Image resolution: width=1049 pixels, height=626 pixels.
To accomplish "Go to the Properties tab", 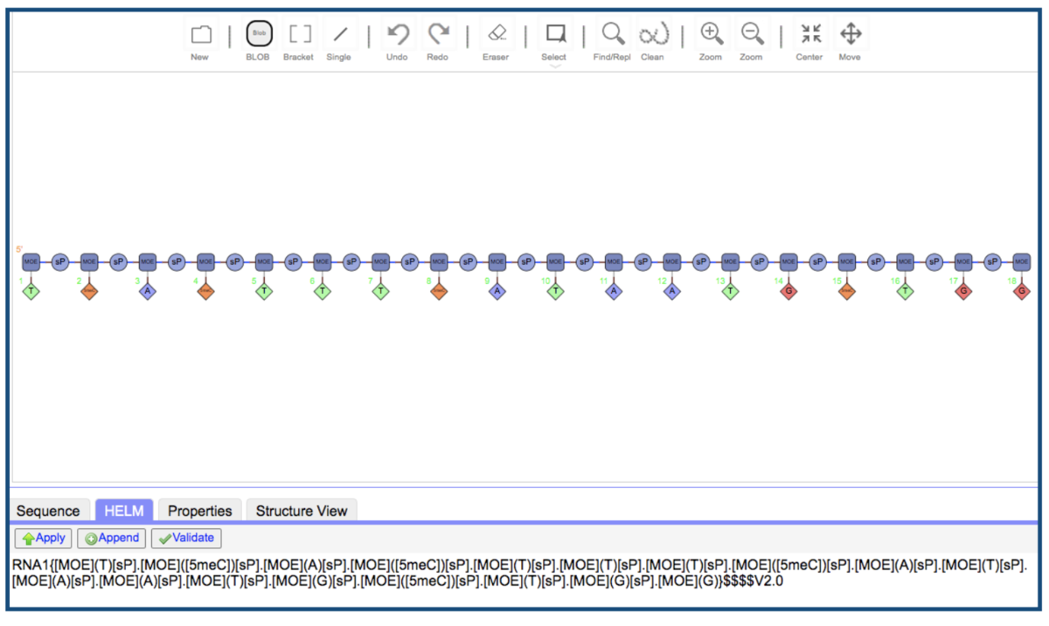I will 200,511.
